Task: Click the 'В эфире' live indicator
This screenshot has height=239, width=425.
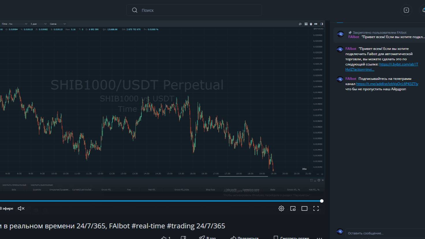Action: point(6,208)
